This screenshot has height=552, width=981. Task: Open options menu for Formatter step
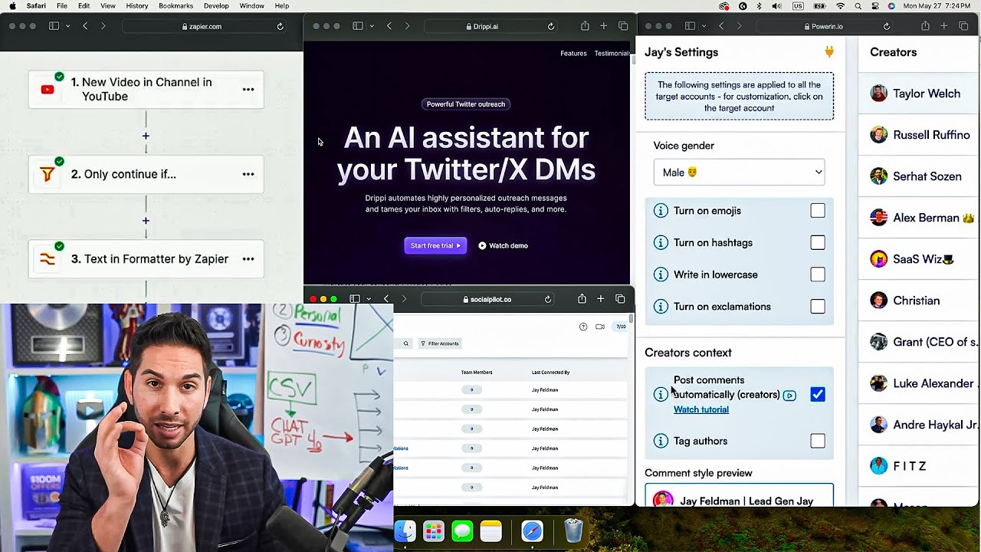point(248,259)
